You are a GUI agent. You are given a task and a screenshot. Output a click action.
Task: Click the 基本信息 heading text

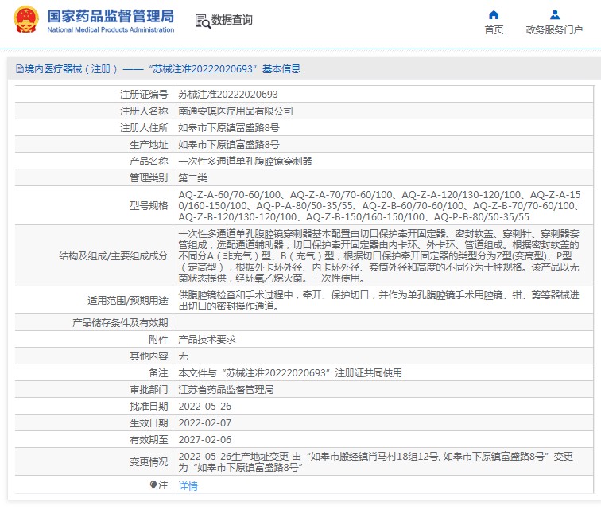tap(281, 69)
